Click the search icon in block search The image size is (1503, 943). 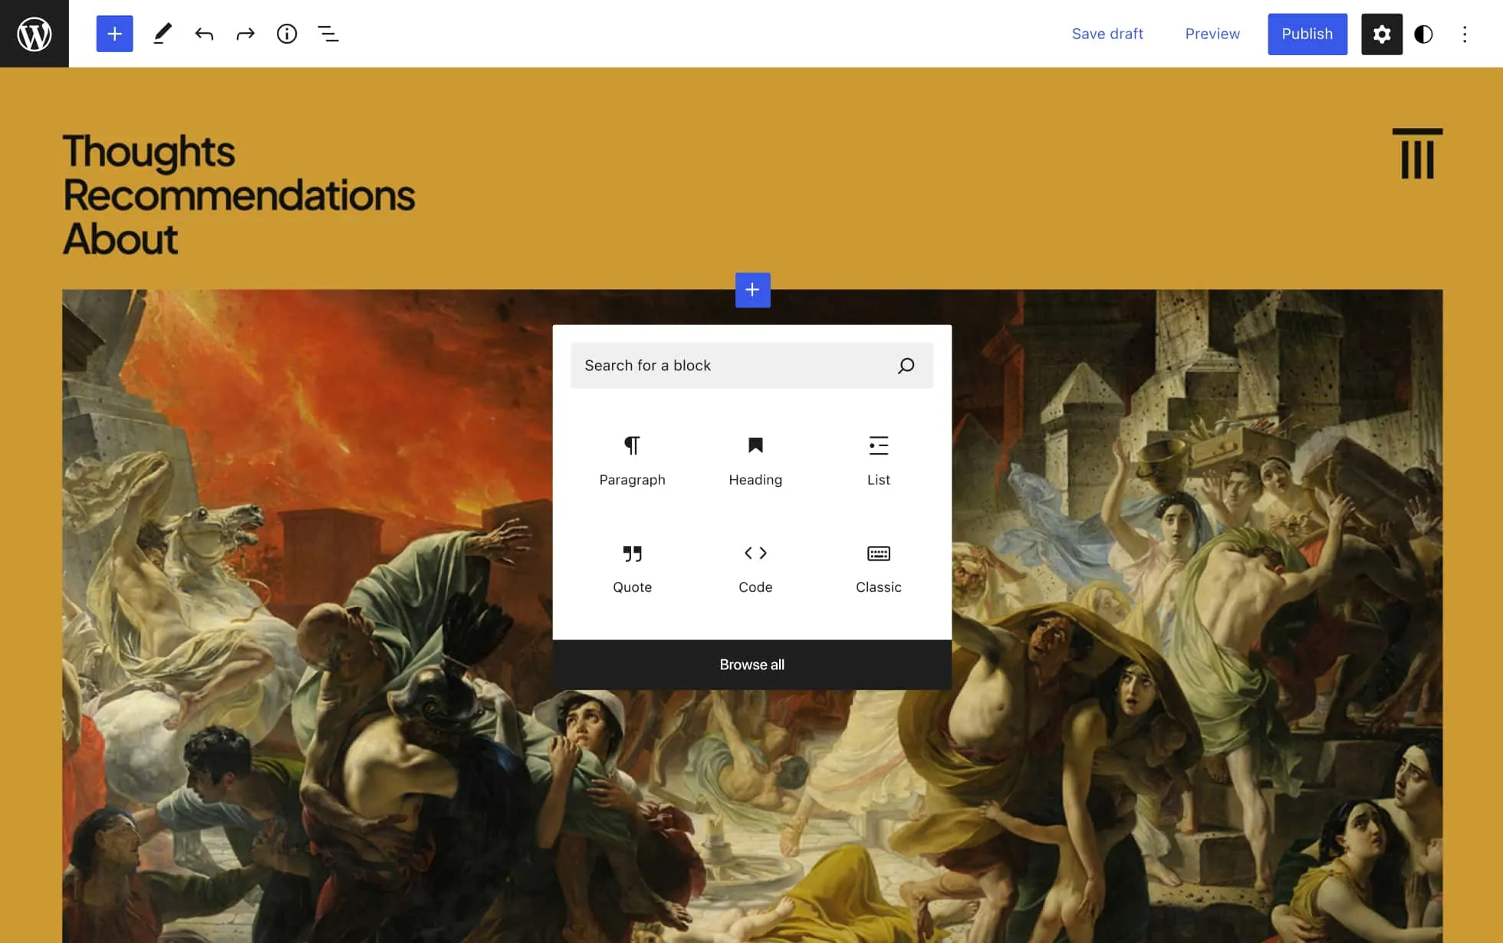tap(906, 364)
